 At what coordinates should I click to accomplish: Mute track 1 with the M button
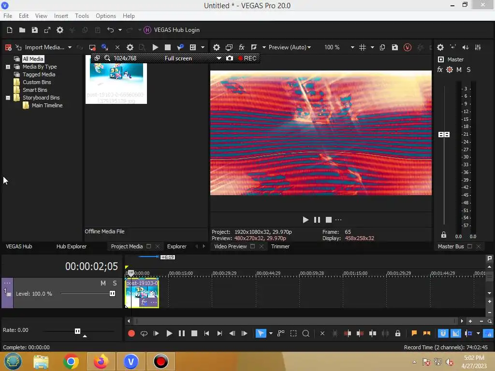tap(103, 283)
